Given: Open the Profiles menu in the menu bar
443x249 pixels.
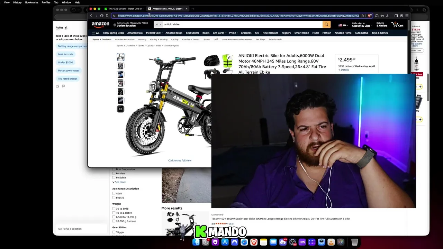Looking at the screenshot, I should coord(46,2).
